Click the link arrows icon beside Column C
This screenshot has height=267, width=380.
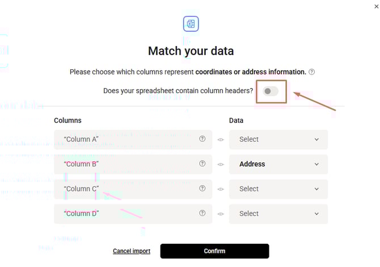pos(221,189)
